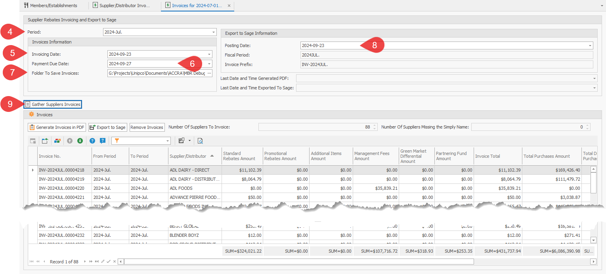The height and width of the screenshot is (274, 606).
Task: Select the filter funnel icon above the grid
Action: [117, 140]
